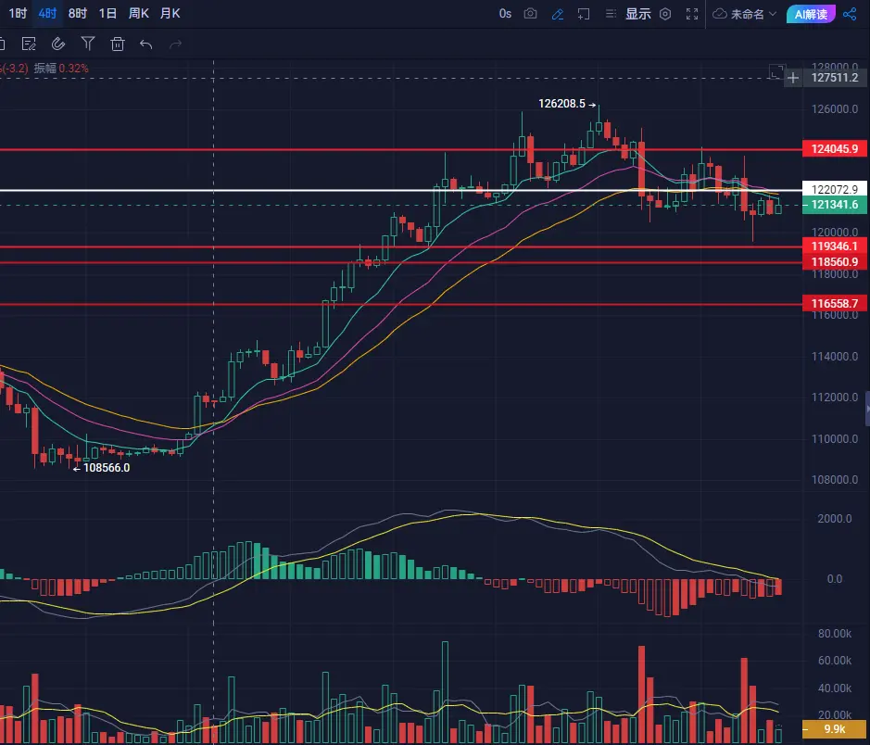The height and width of the screenshot is (745, 870).
Task: Add a new chart window
Action: coord(584,14)
